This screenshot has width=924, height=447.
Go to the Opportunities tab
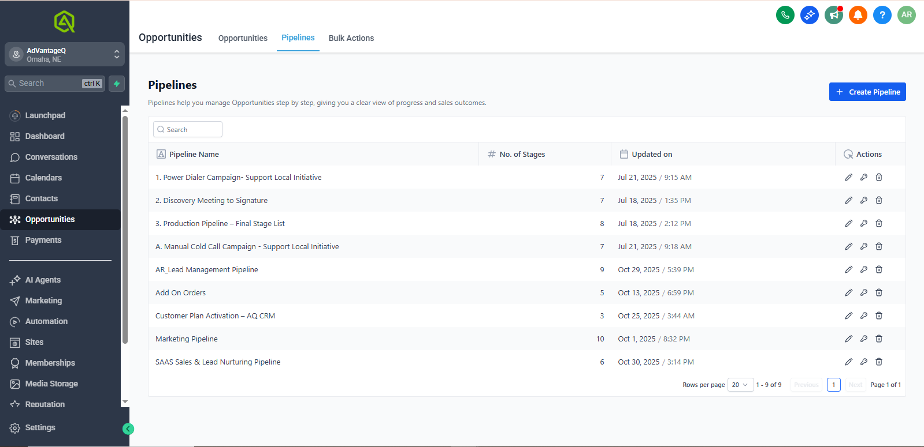click(x=243, y=38)
